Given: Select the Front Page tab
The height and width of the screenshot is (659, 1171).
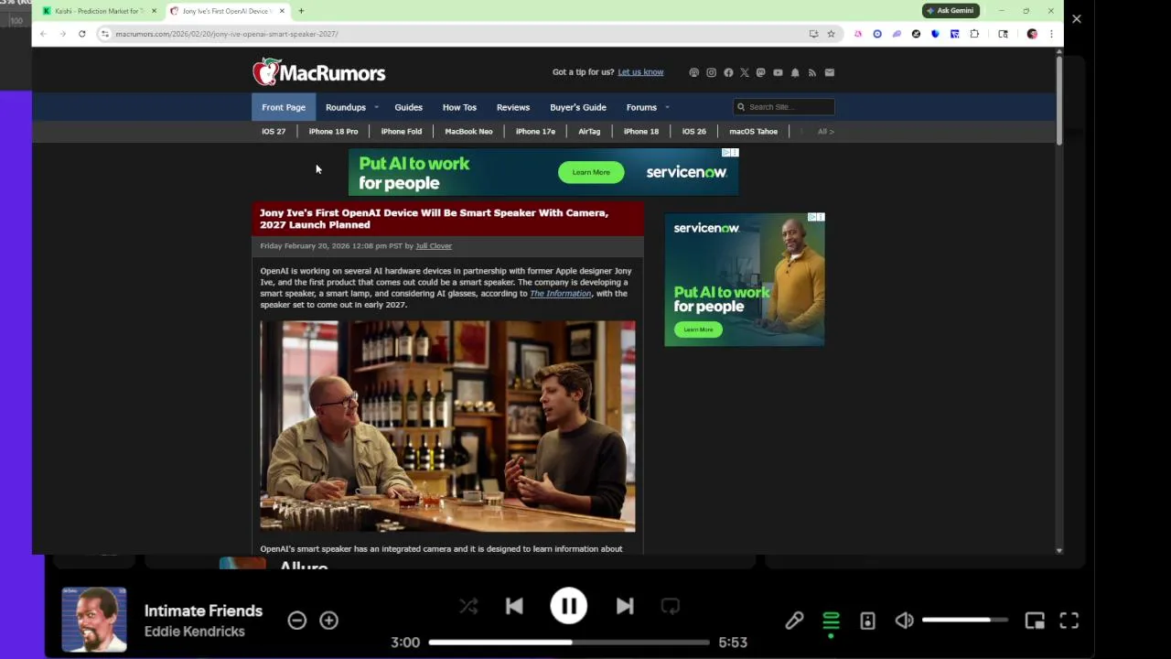Looking at the screenshot, I should coord(284,107).
